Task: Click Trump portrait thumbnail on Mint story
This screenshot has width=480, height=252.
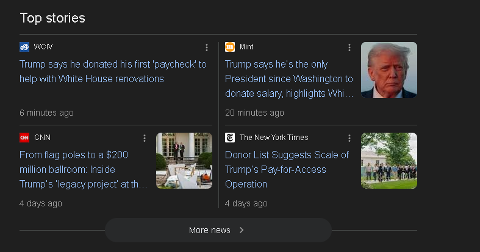Action: click(389, 70)
